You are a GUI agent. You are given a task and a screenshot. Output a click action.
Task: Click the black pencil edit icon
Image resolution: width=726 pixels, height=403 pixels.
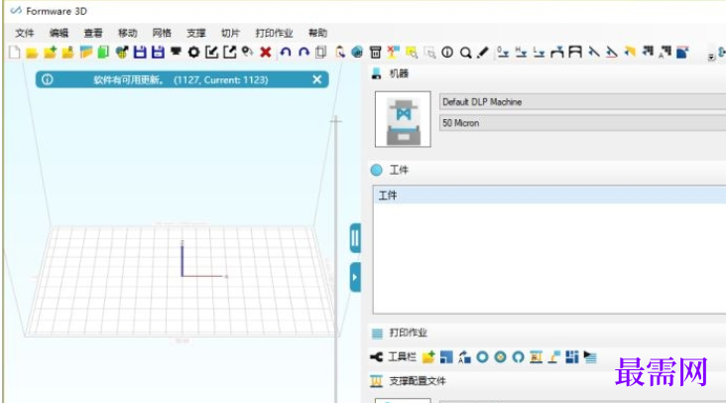click(x=482, y=53)
